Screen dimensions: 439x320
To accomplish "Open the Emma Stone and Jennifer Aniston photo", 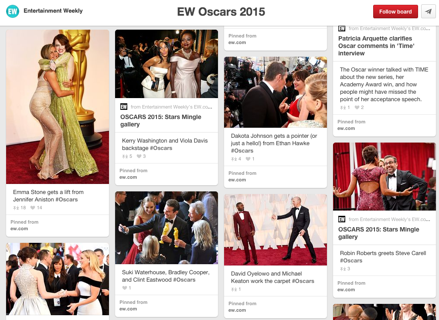I will click(x=58, y=107).
